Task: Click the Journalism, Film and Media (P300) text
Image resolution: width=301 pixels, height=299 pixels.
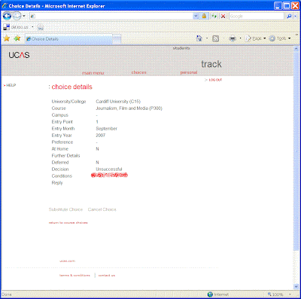Action: [x=129, y=108]
